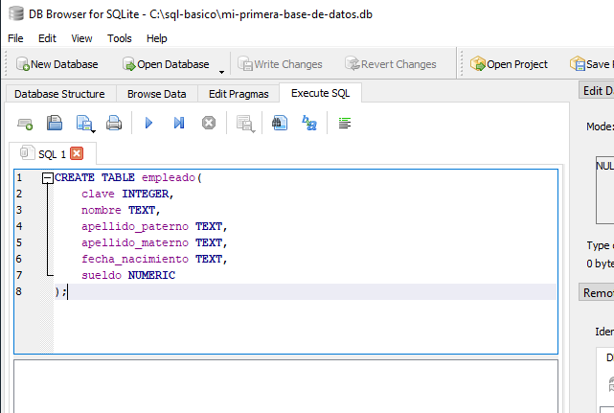Print the SQL editor contents

click(x=114, y=123)
